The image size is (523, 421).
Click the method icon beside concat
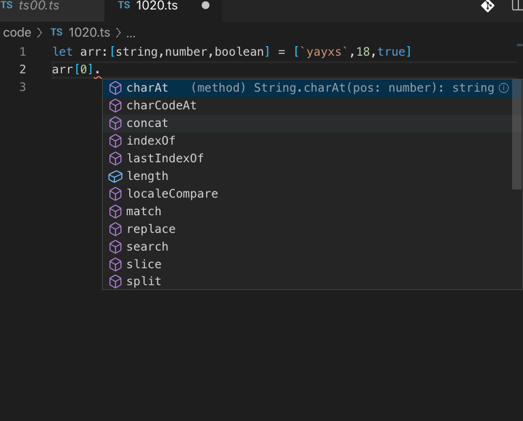pos(116,123)
